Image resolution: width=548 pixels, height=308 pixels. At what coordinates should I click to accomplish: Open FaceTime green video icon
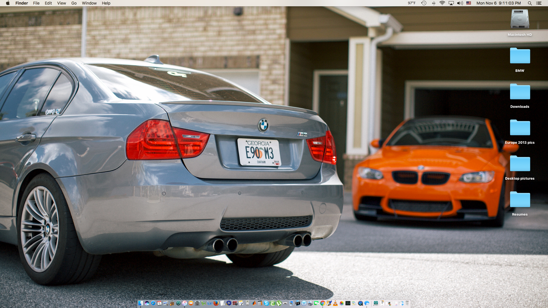[x=316, y=303]
